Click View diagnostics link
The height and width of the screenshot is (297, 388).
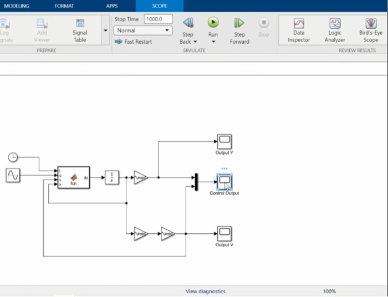point(206,291)
